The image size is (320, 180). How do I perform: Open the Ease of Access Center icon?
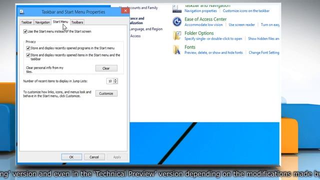177,21
